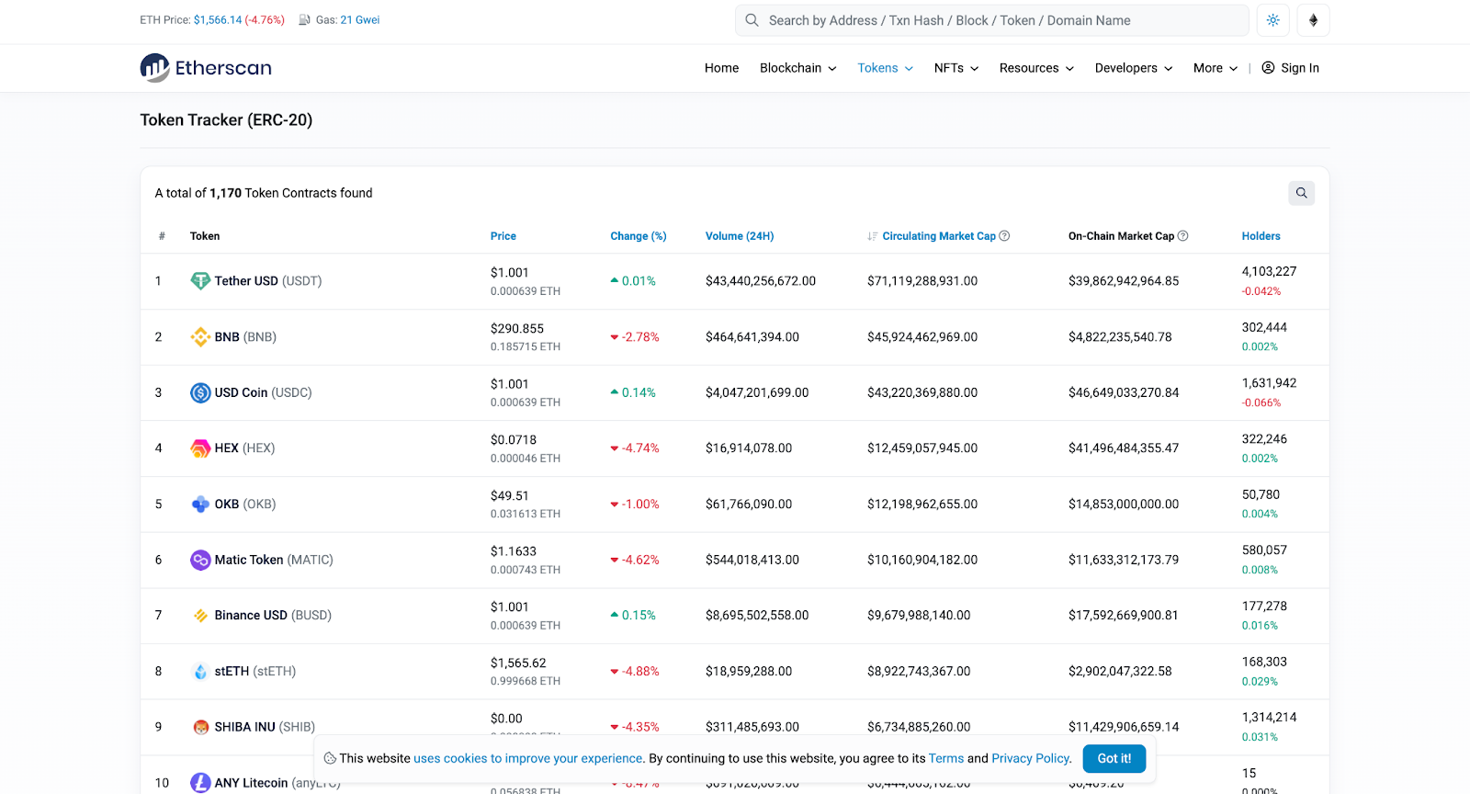1470x794 pixels.
Task: Open the HEX (HEX) token link
Action: pos(244,448)
